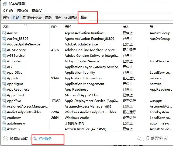Click the AssignedAccessManager gear icon
Screen dimensions: 173x146
pos(4,106)
